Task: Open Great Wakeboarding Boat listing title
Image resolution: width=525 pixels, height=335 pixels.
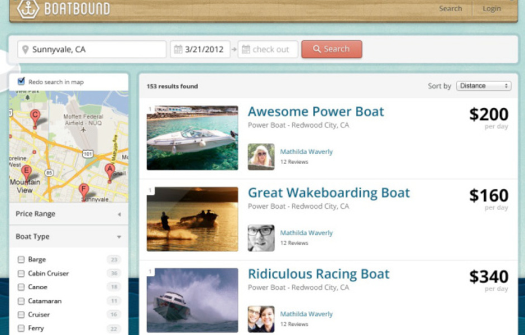Action: (x=329, y=193)
